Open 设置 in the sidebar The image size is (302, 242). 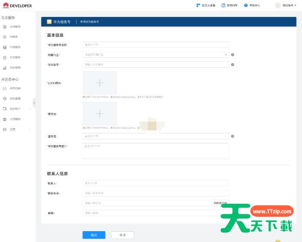pyautogui.click(x=9, y=129)
